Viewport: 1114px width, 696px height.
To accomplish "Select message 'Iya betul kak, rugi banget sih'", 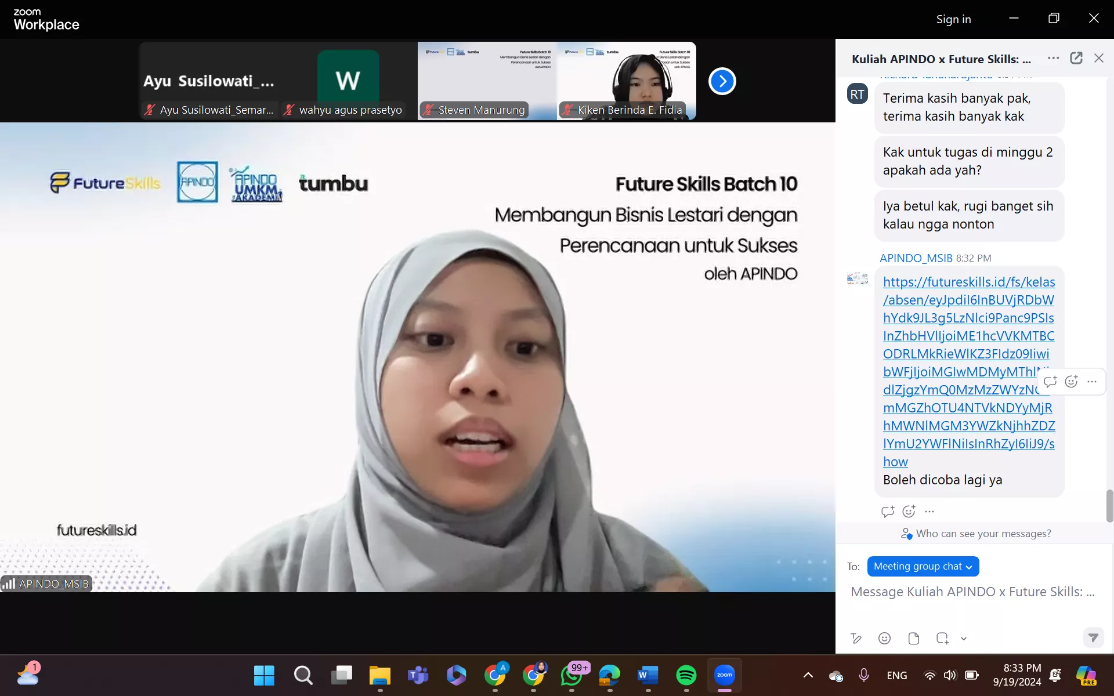I will coord(970,215).
